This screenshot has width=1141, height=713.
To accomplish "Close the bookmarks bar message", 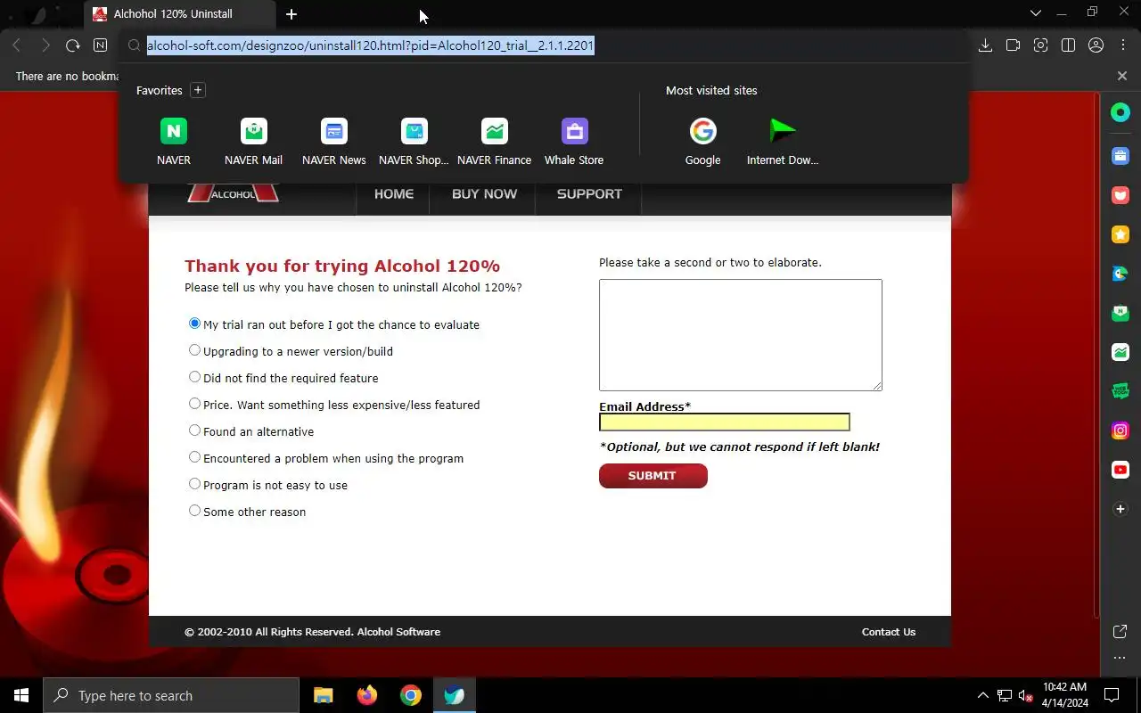I will coord(1122,76).
